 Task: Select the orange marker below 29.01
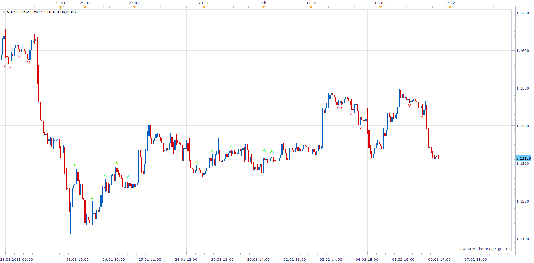pos(204,8)
